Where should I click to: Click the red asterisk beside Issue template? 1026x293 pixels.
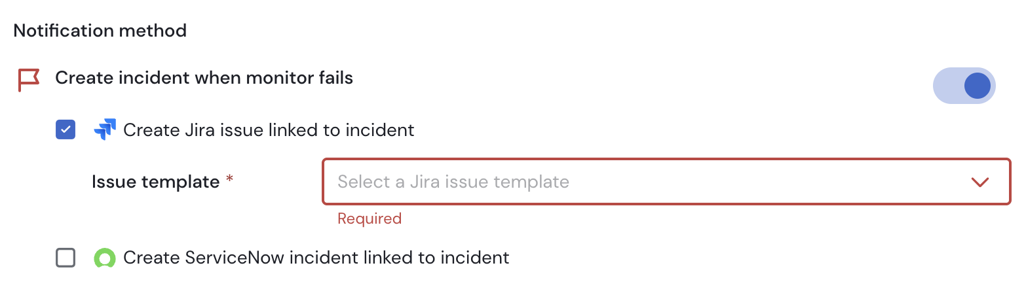(229, 181)
